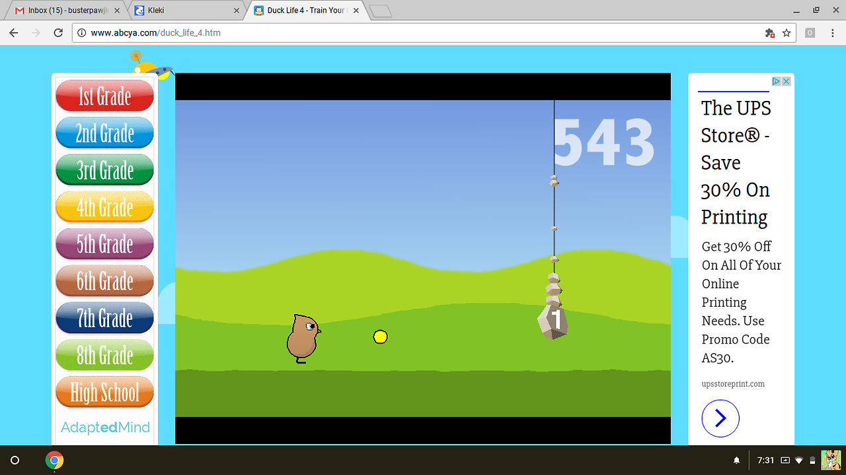This screenshot has width=846, height=475.
Task: Close the UPS ad with the X icon
Action: point(787,81)
